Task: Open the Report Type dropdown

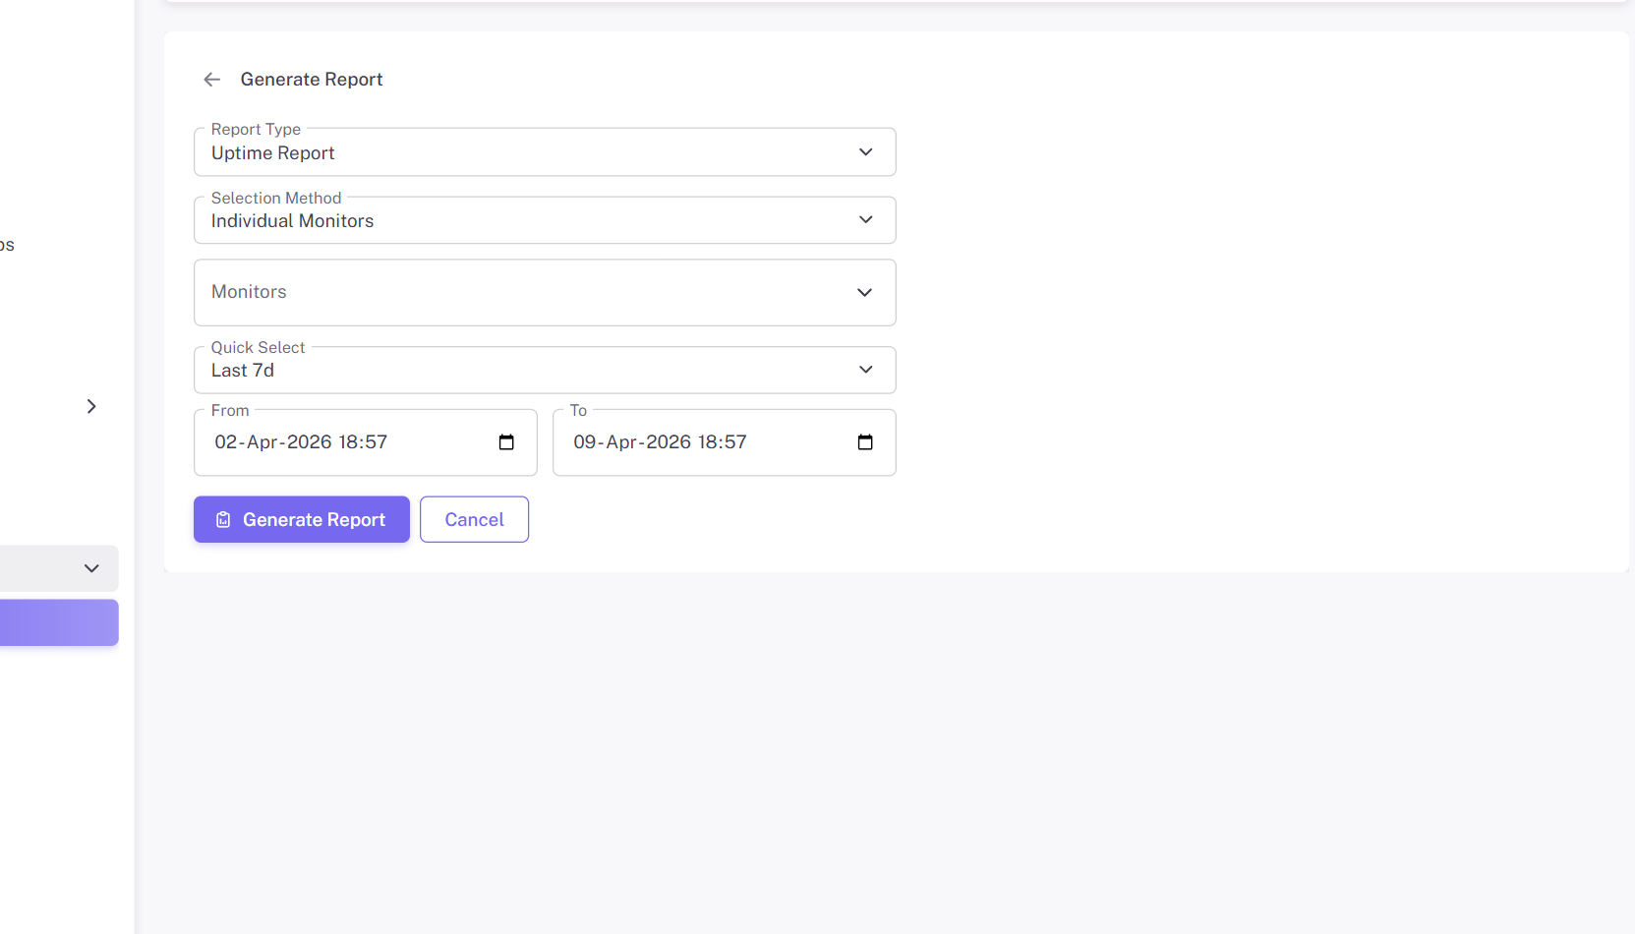Action: (545, 151)
